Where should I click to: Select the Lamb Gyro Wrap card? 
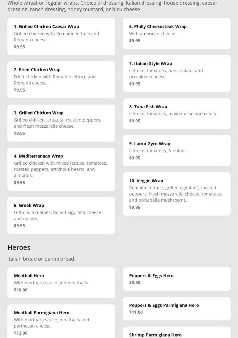176,151
